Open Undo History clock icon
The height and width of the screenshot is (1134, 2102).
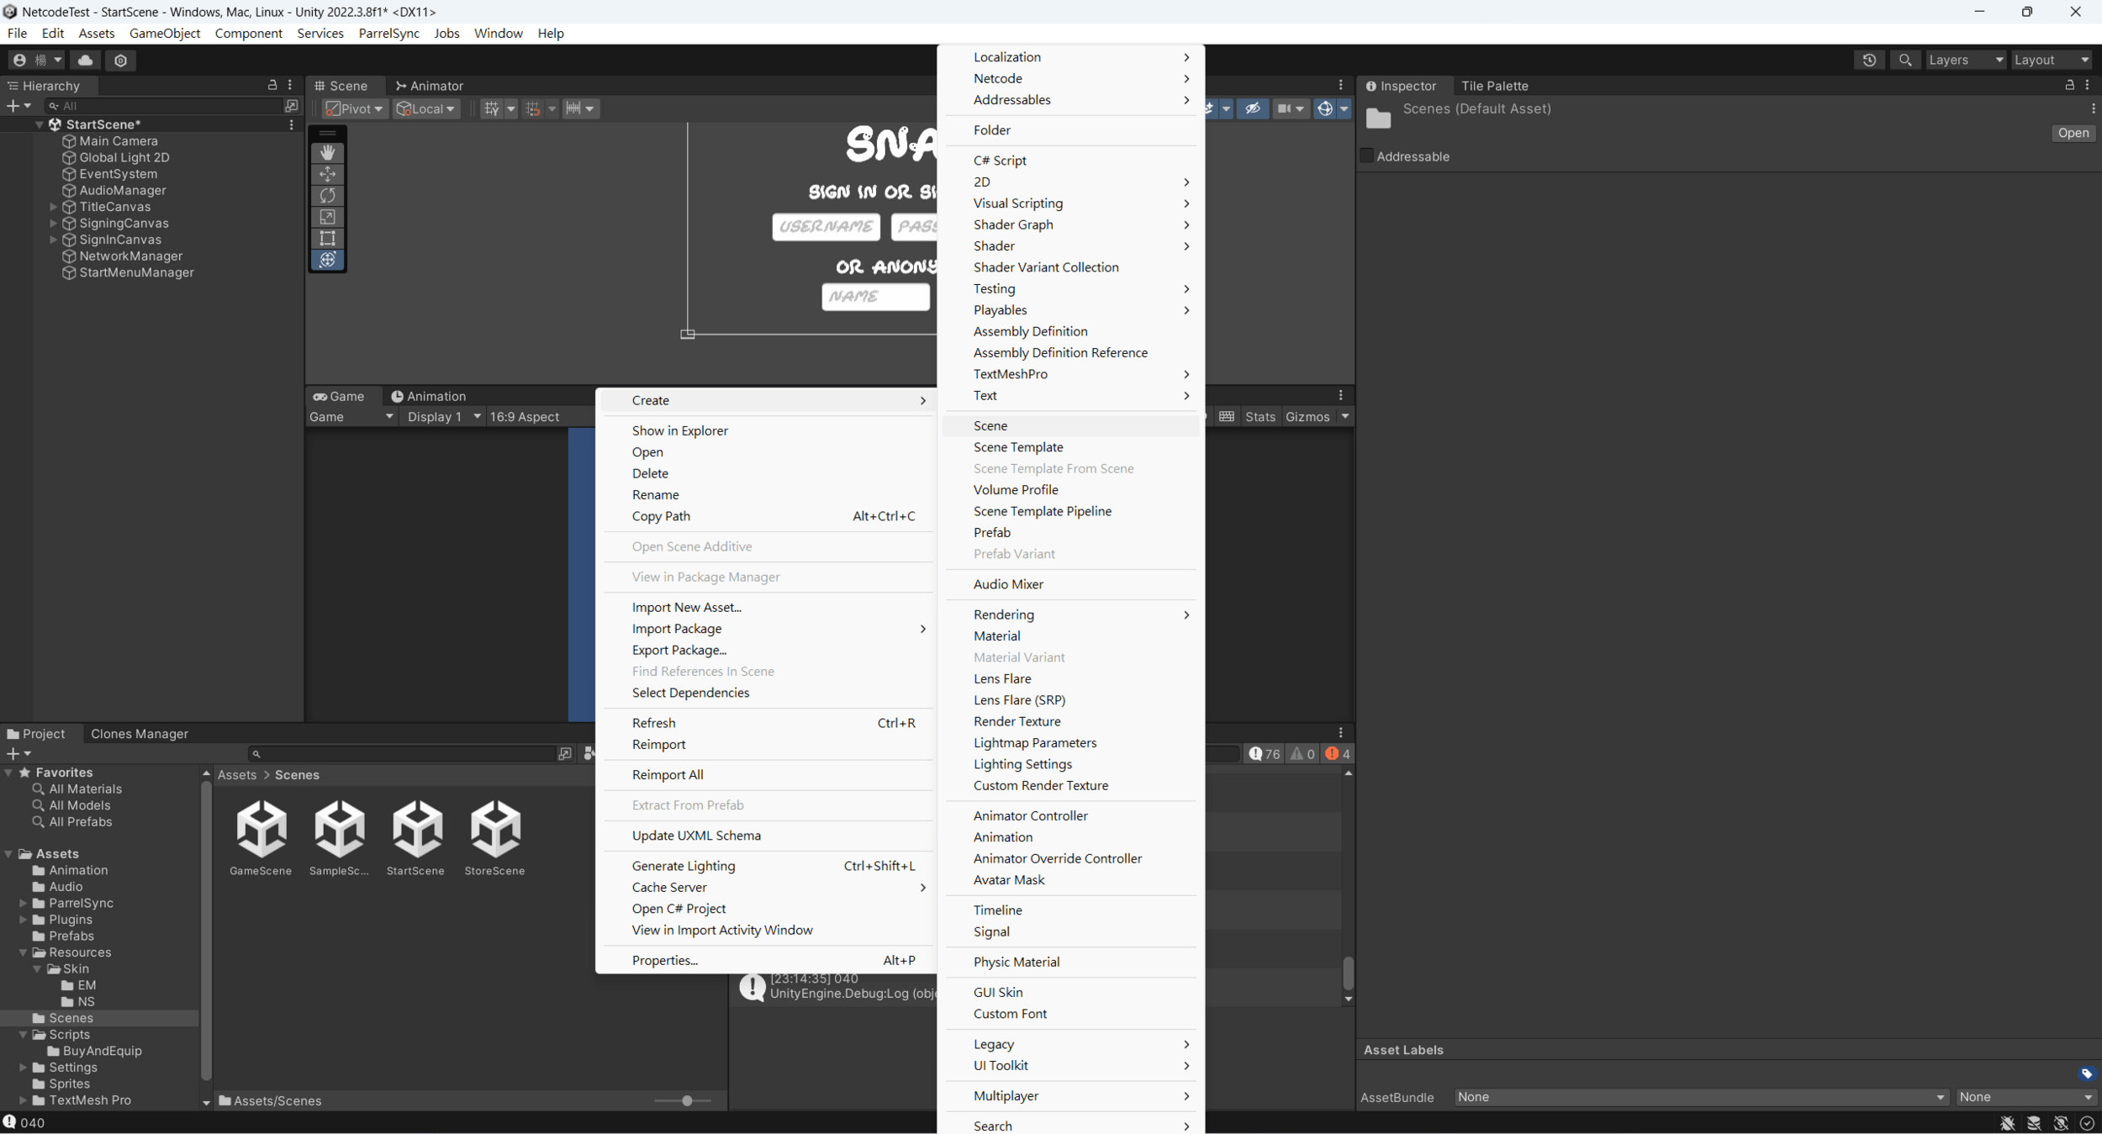(x=1868, y=60)
